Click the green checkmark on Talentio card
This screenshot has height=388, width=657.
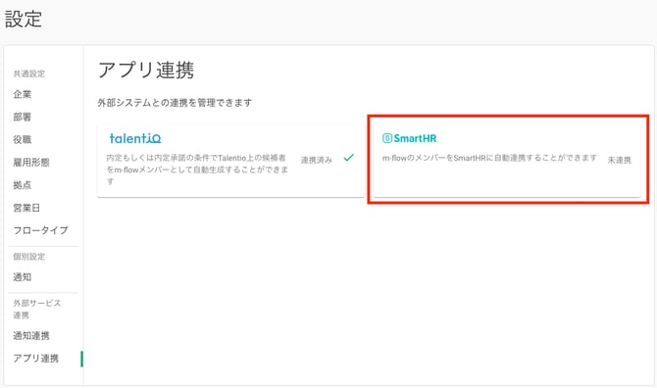point(349,158)
